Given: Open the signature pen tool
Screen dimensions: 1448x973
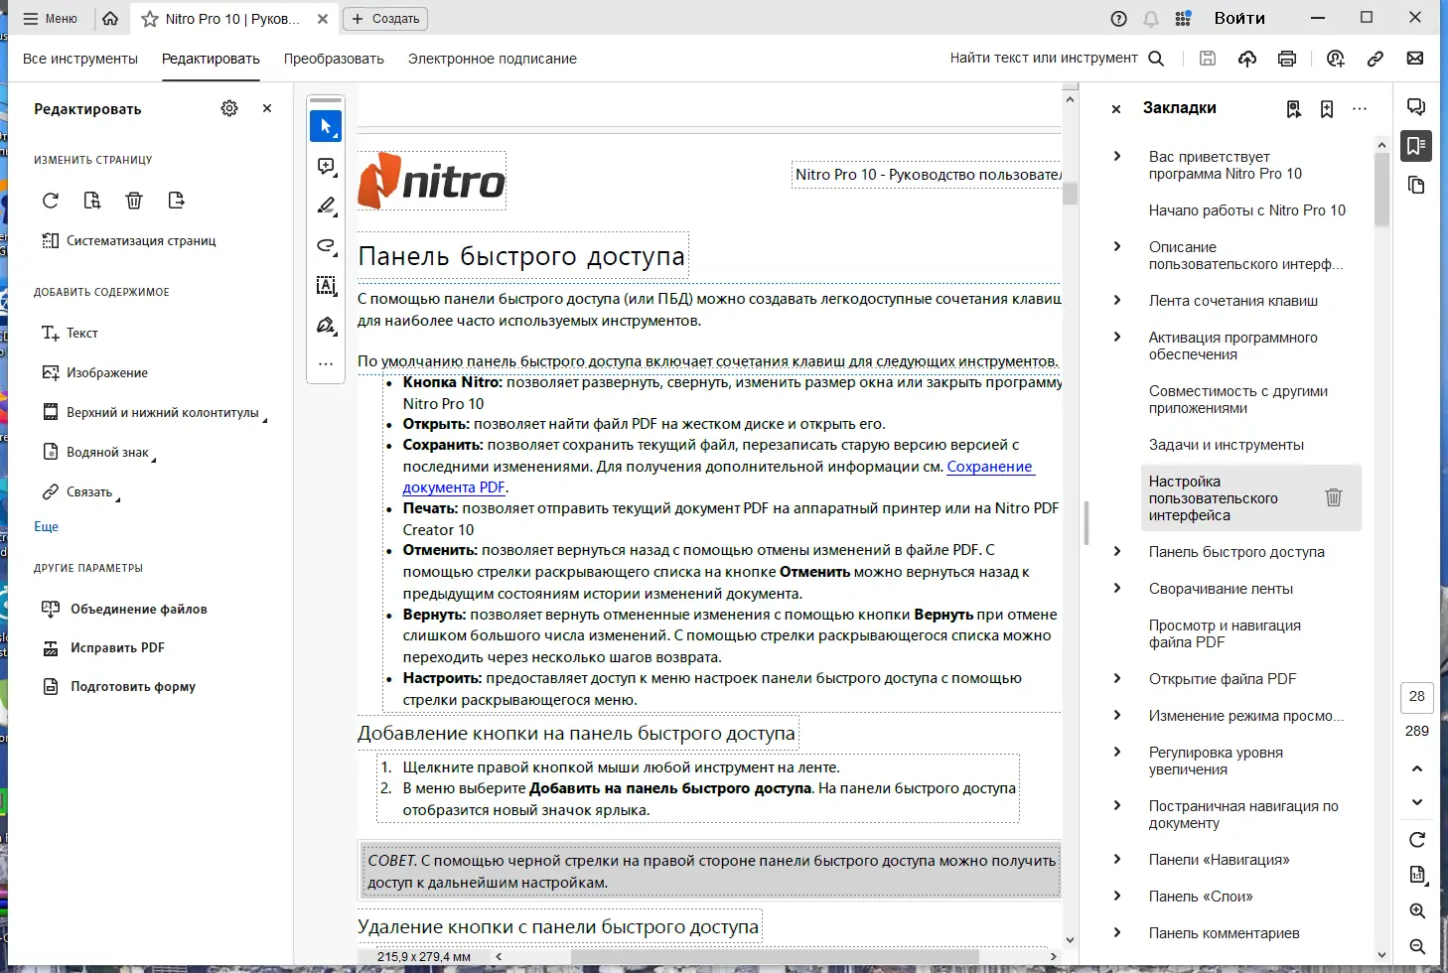Looking at the screenshot, I should coord(326,325).
